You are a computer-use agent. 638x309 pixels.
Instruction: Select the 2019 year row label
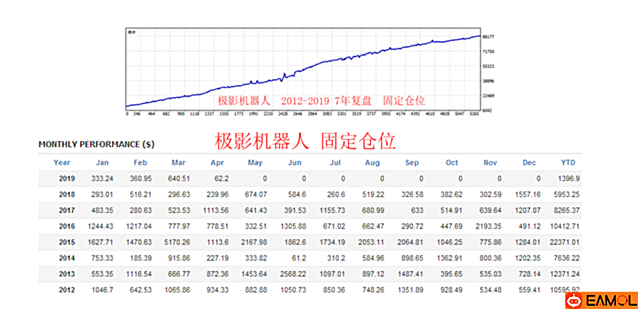coord(67,179)
